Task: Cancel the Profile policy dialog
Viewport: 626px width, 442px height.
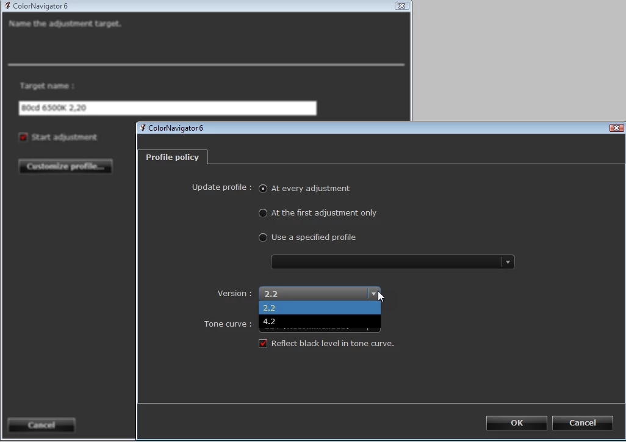Action: (582, 423)
